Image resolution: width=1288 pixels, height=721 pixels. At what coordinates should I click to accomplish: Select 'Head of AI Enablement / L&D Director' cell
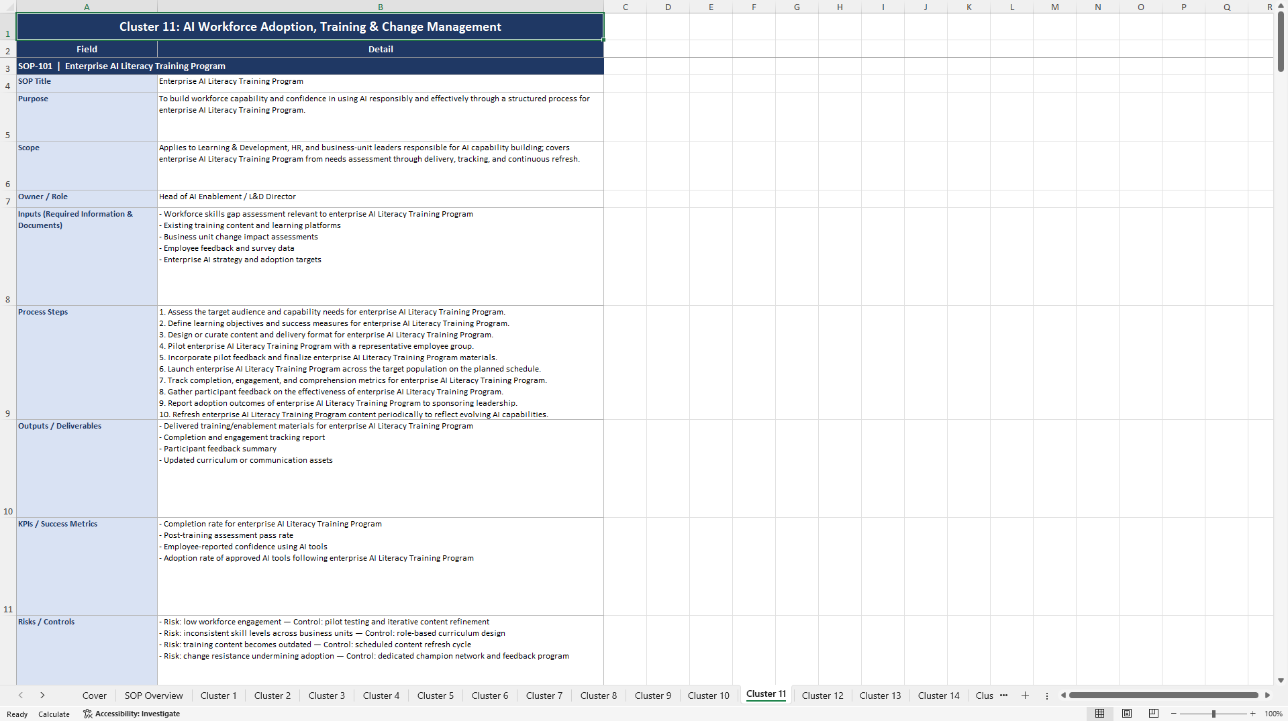point(381,199)
